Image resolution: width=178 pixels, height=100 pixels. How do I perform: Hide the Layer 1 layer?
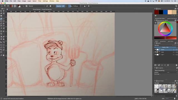coord(155,55)
